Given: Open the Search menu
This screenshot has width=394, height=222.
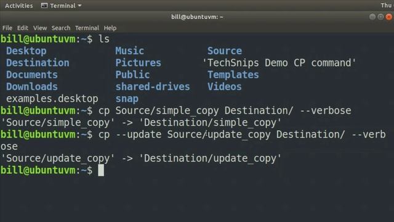Looking at the screenshot, I should [x=61, y=28].
